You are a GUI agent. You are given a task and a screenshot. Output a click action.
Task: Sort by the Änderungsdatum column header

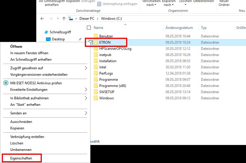(179, 28)
